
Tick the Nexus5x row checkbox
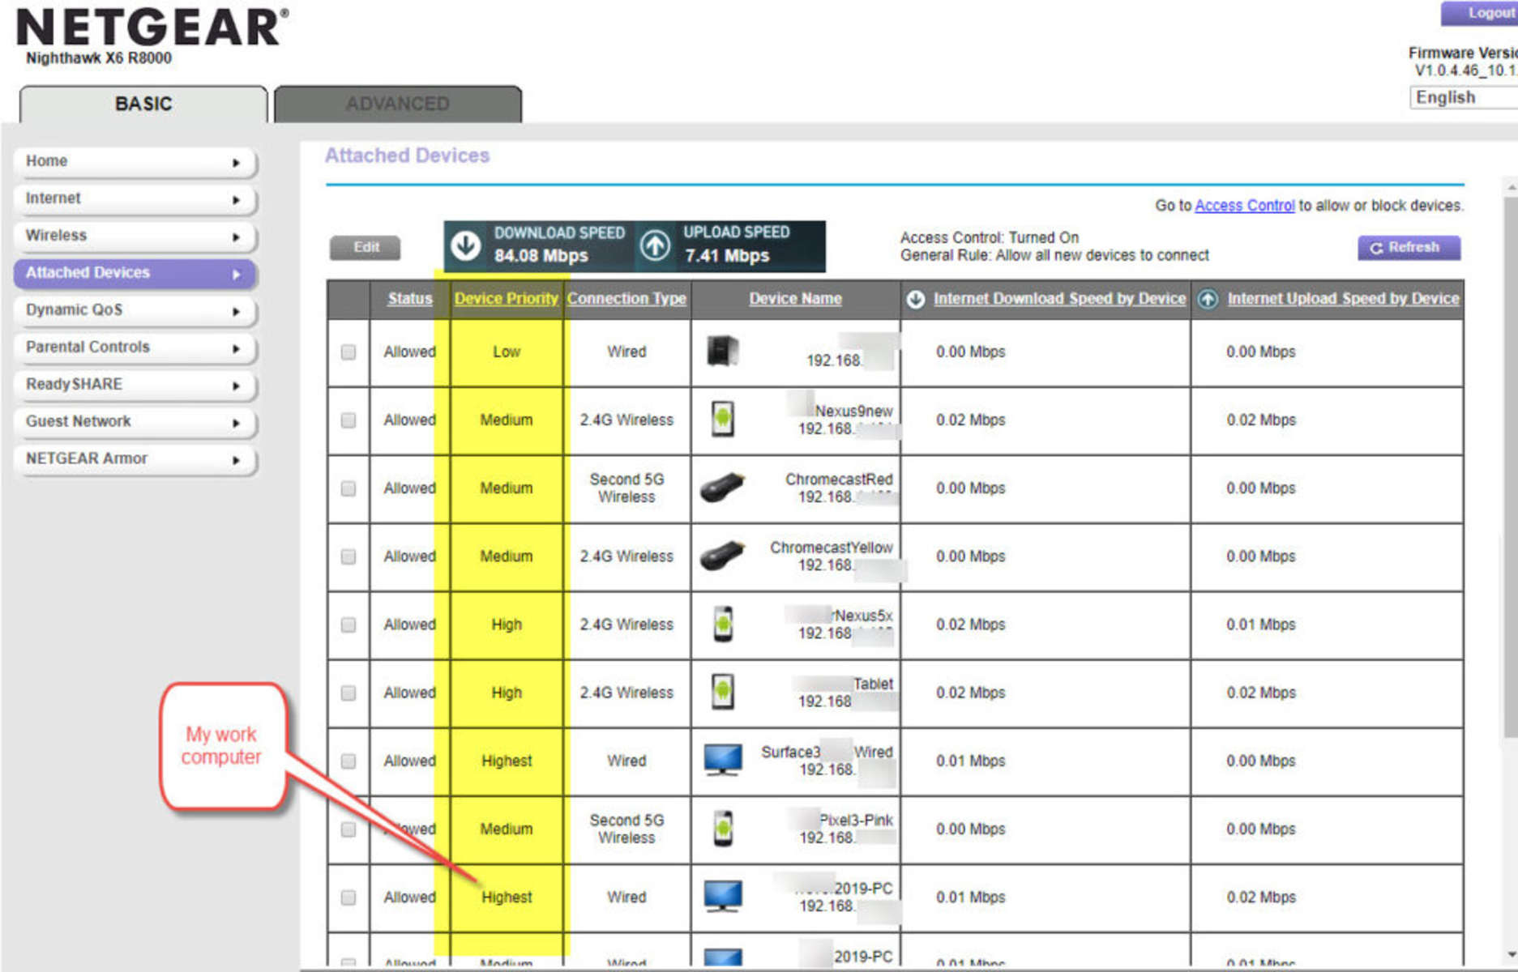click(x=348, y=625)
